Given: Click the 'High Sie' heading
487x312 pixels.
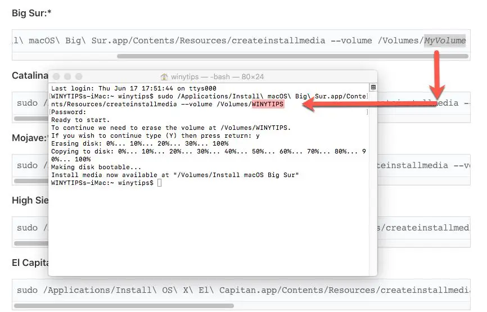Looking at the screenshot, I should (x=30, y=200).
